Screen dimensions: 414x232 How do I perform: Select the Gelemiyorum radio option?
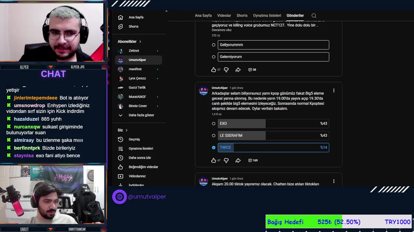tap(213, 57)
